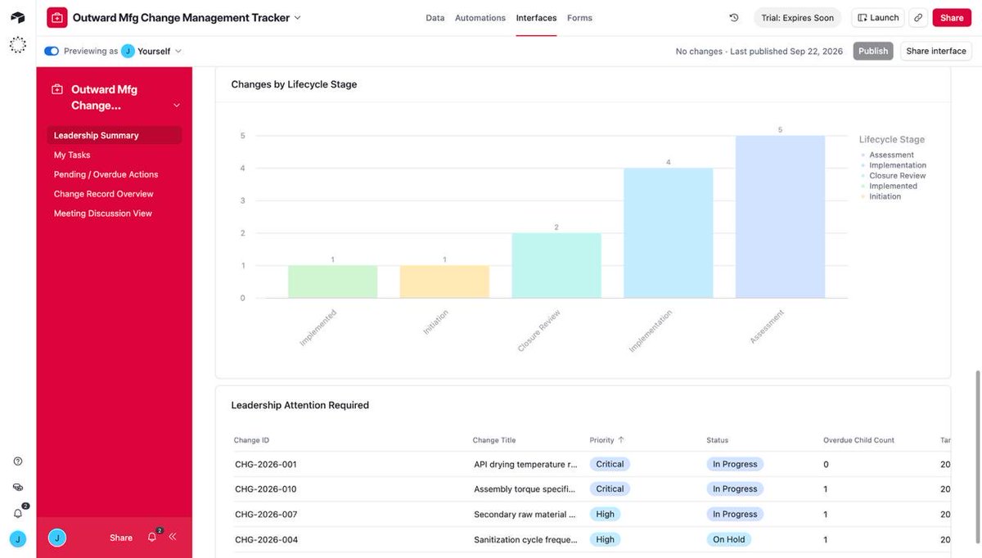Open the base icon for Outward Mfg tracker

(x=57, y=17)
